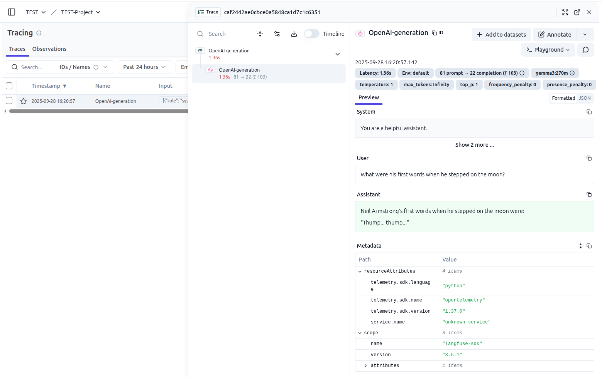Open the Past 24 hours time filter
This screenshot has width=602, height=377.
tap(145, 67)
